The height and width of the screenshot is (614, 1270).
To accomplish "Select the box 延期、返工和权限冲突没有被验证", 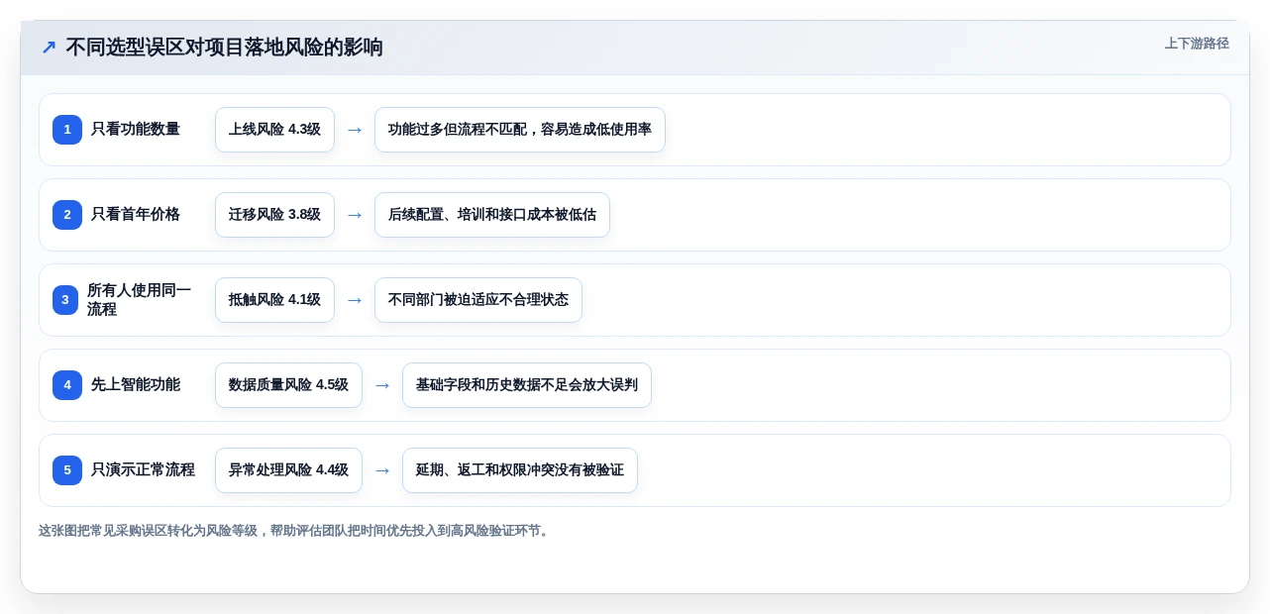I will [x=520, y=470].
